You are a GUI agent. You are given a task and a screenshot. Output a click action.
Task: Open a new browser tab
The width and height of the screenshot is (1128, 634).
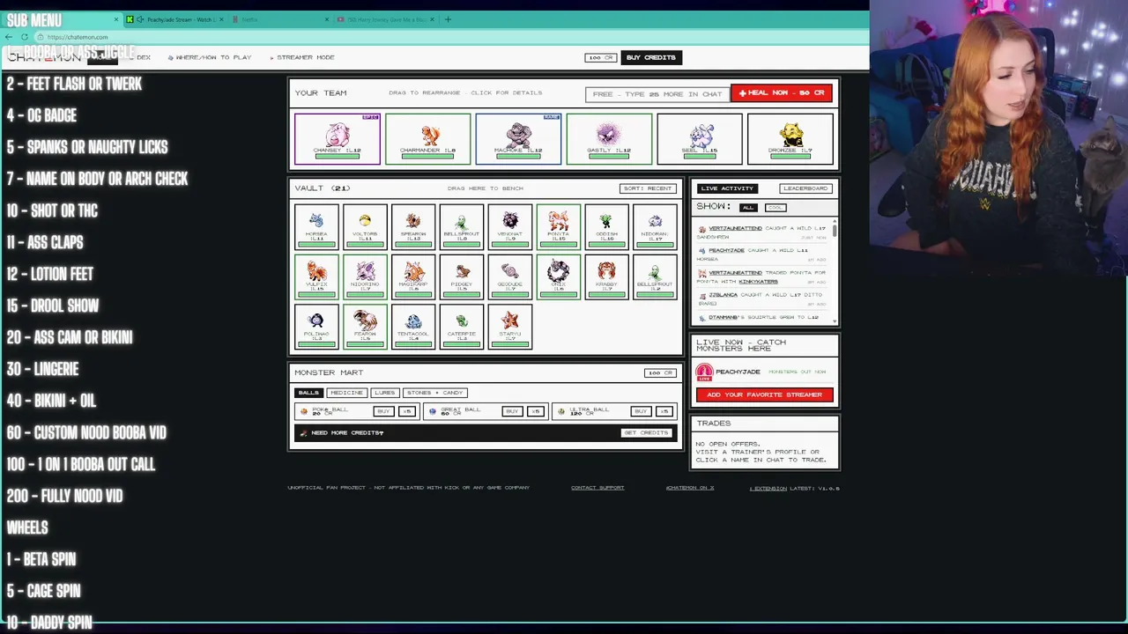(x=448, y=19)
